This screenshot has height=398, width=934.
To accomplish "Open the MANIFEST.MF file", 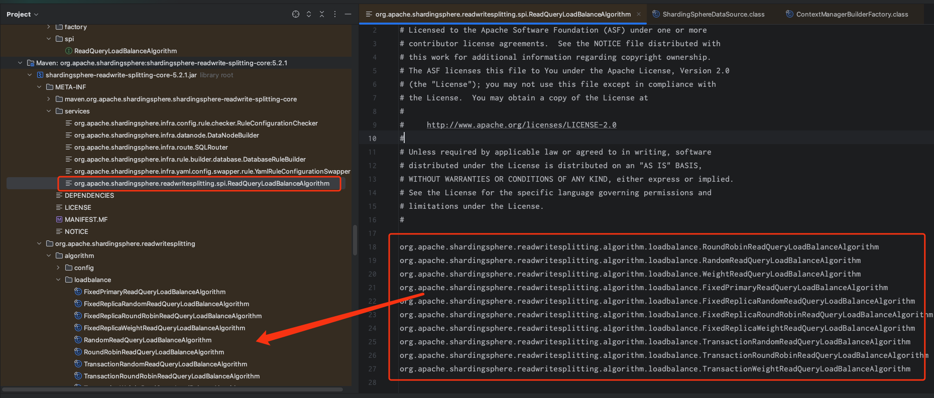I will click(x=86, y=219).
